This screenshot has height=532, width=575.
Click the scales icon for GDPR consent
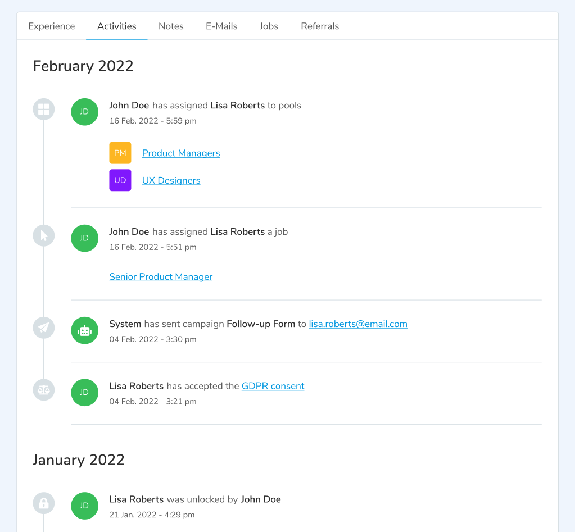point(44,390)
